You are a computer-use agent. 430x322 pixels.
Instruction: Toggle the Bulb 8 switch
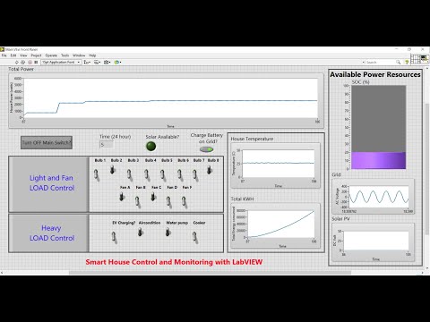coord(210,170)
